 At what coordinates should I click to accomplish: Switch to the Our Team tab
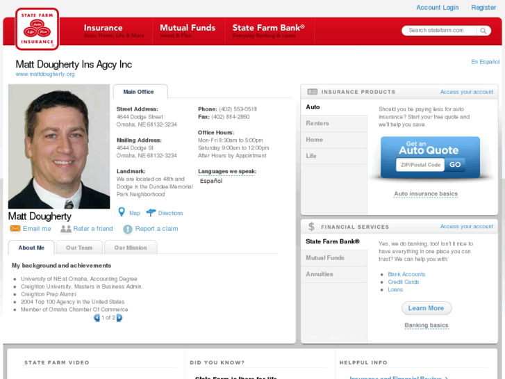79,248
